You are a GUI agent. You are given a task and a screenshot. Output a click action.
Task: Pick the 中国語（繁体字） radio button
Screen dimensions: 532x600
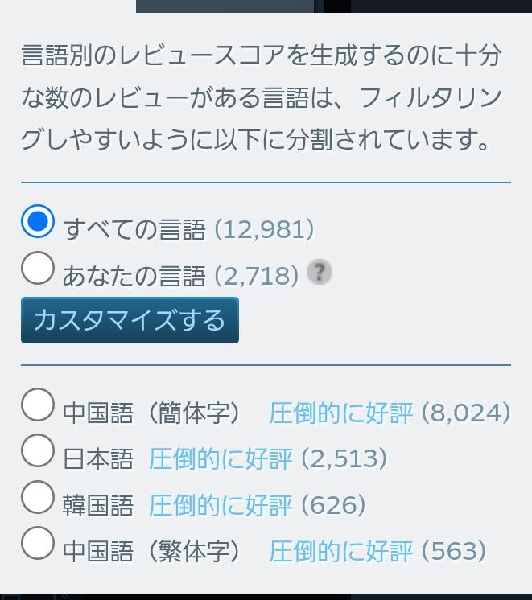(38, 544)
